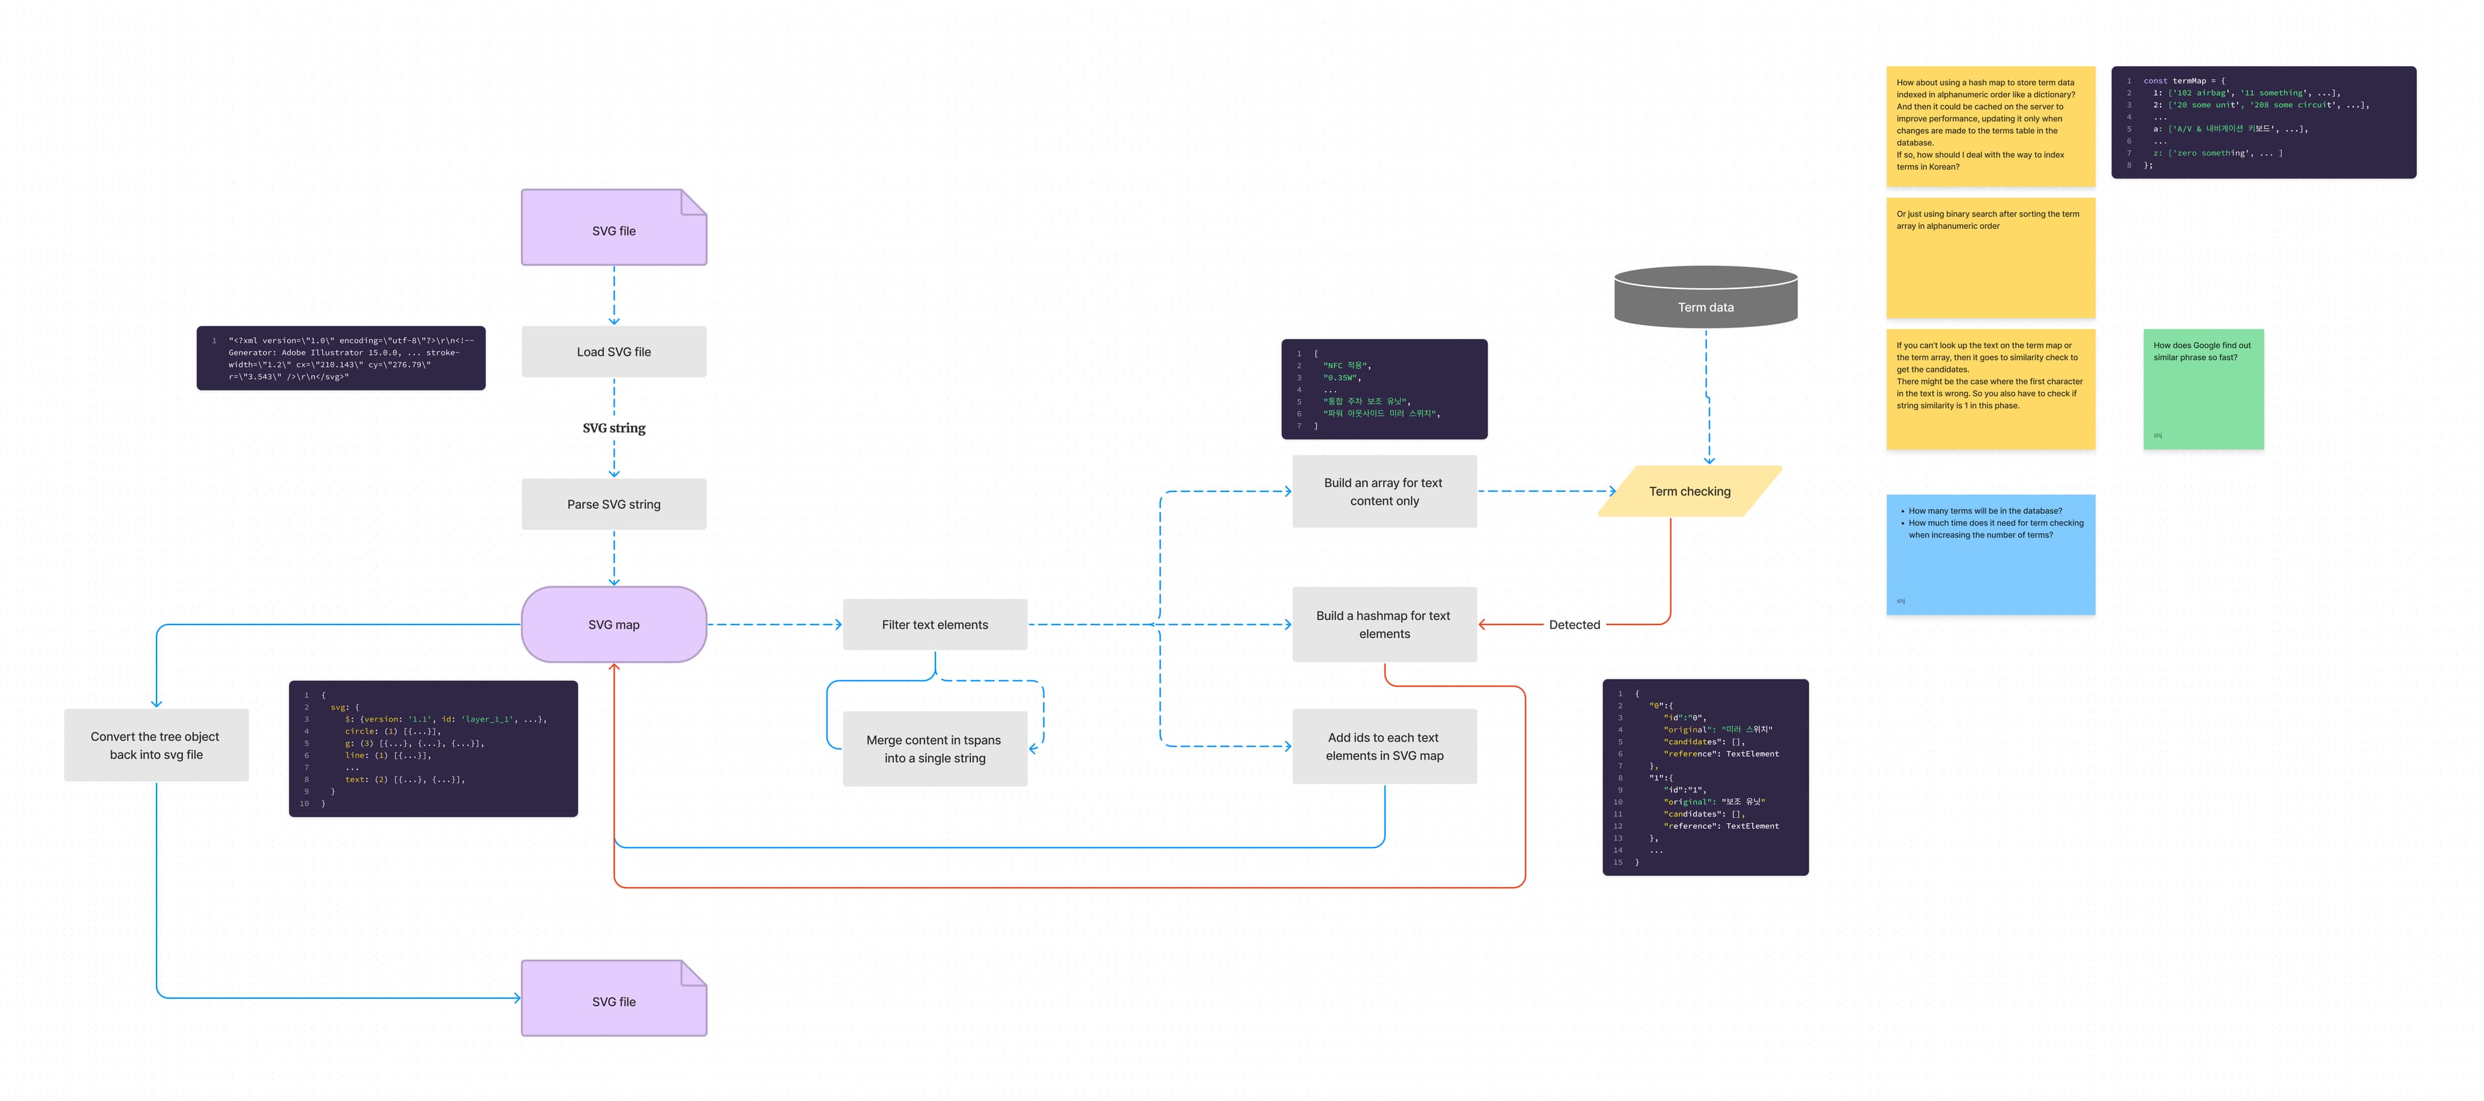Select the Filter text elements box
Image resolution: width=2484 pixels, height=1101 pixels.
coord(934,625)
